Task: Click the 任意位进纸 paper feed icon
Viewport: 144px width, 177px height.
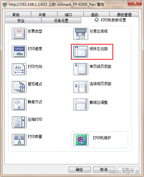Action: (x=81, y=34)
